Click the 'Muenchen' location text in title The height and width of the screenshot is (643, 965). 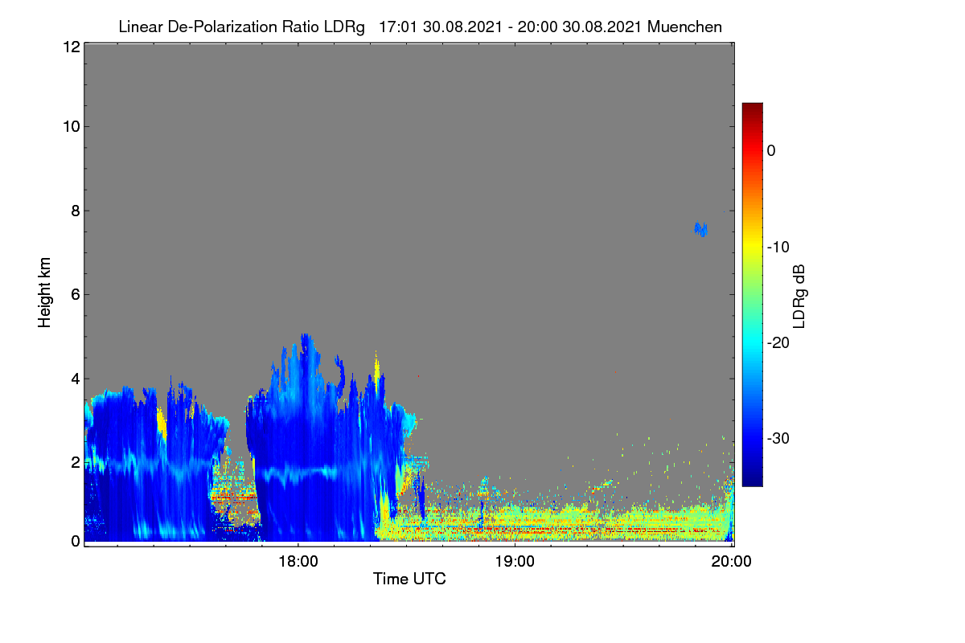pos(684,27)
